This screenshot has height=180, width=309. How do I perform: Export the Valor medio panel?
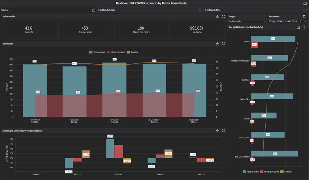pyautogui.click(x=217, y=16)
